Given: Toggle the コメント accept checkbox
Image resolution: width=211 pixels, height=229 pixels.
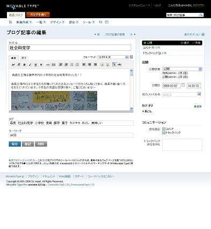Looking at the screenshot, I should (164, 129).
